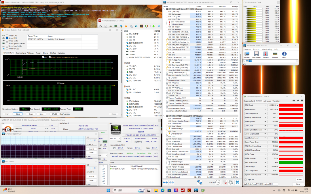Open the Windows Start button
This screenshot has height=194, width=311.
[x=108, y=191]
